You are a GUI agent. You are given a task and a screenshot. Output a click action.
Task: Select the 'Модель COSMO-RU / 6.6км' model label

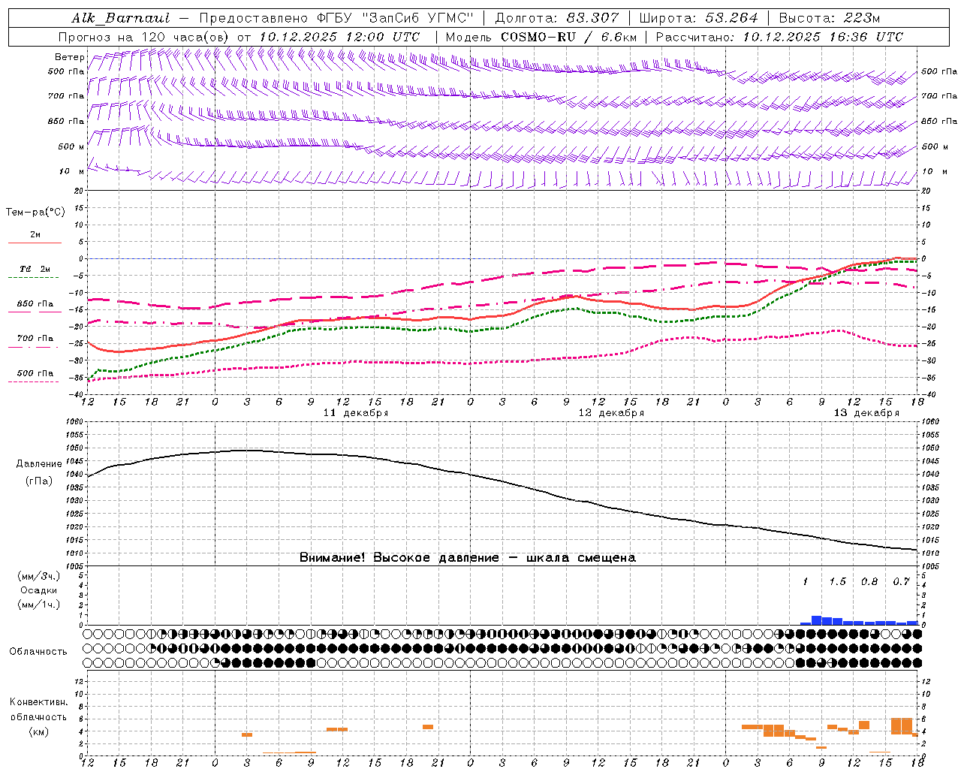(x=541, y=37)
